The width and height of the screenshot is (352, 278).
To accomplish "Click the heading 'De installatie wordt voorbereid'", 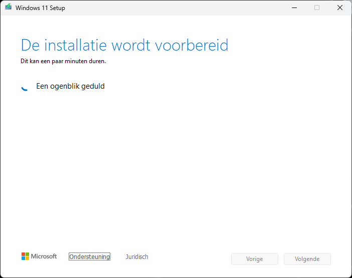I will [x=124, y=45].
